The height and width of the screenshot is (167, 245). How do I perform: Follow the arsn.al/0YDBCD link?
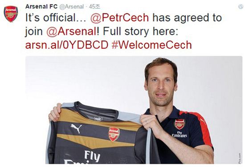67,45
